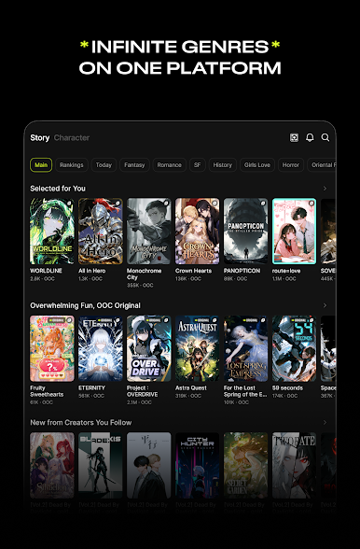360x549 pixels.
Task: Expand New from Creators You Follow arrow
Action: (325, 422)
